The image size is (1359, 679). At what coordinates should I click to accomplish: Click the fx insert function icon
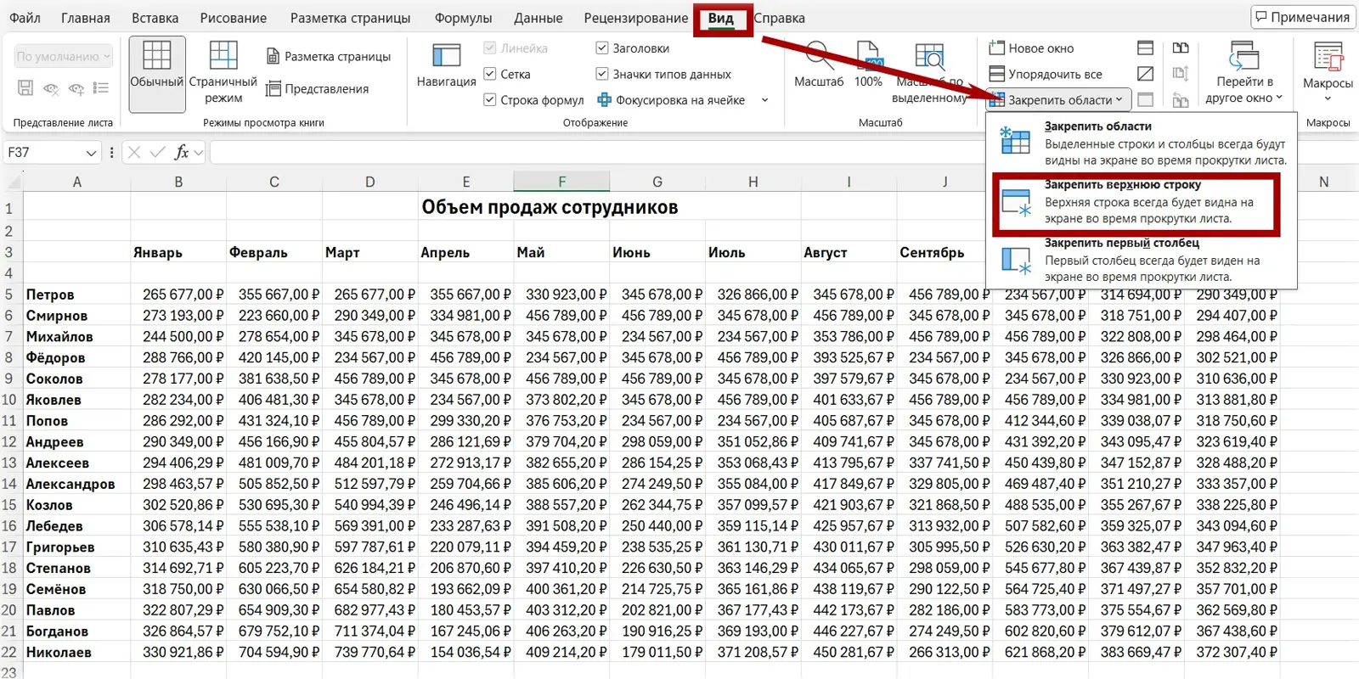[x=181, y=152]
